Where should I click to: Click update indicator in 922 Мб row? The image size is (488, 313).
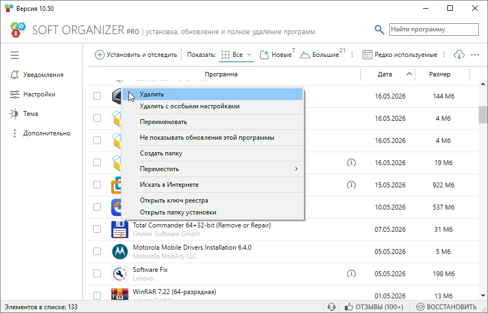pos(351,185)
